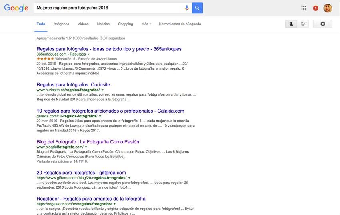Switch to Imágenes tab
The image size is (340, 215).
pos(61,24)
